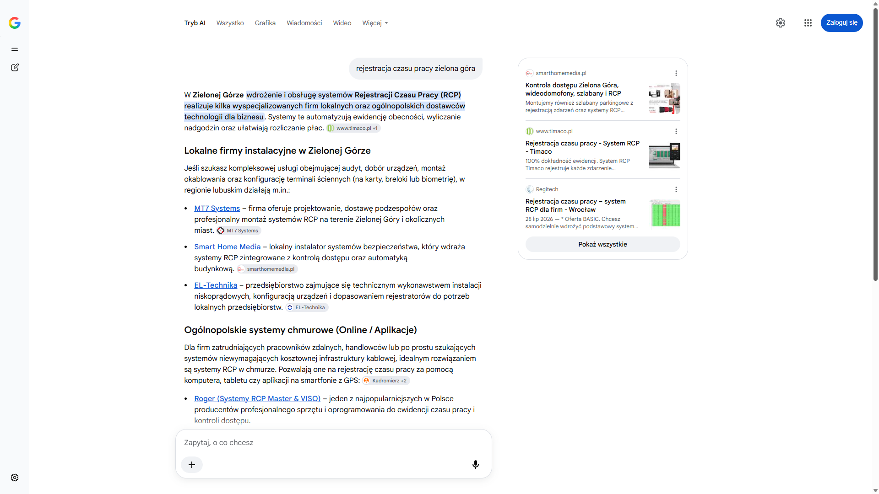Screen dimensions: 879x494
Task: Open the EL-Technika link
Action: tap(216, 285)
